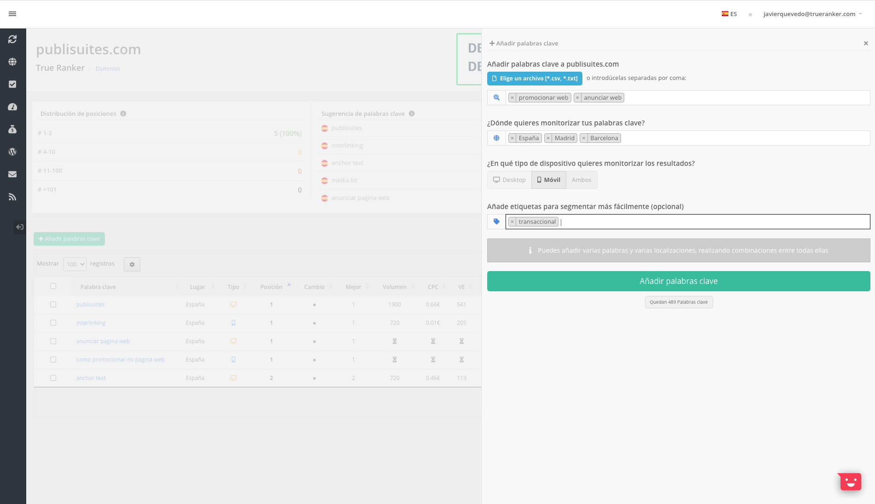875x504 pixels.
Task: Select the sync/refresh icon in sidebar
Action: [12, 39]
